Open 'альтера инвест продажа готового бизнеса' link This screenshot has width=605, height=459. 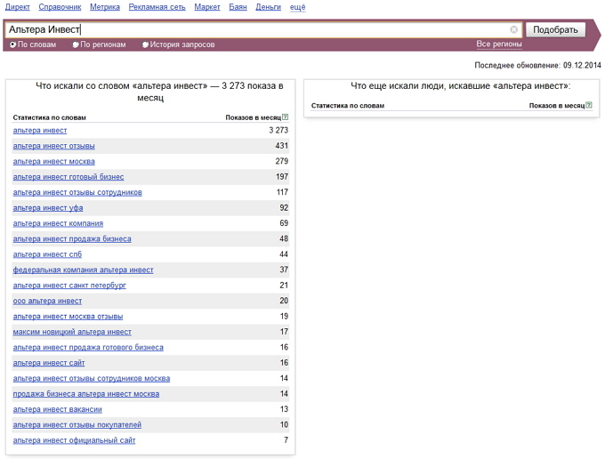pos(88,347)
